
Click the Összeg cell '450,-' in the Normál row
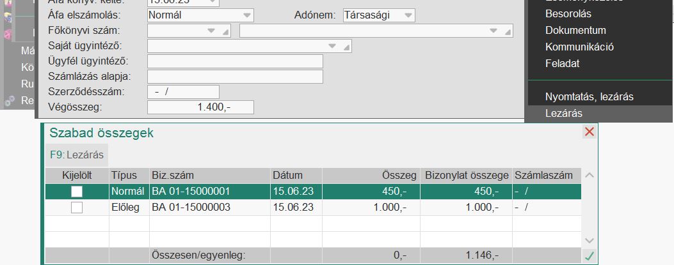click(x=371, y=191)
